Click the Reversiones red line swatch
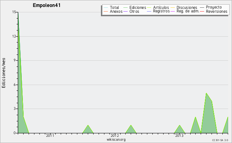Viewport: 232px width, 143px height. coord(202,11)
